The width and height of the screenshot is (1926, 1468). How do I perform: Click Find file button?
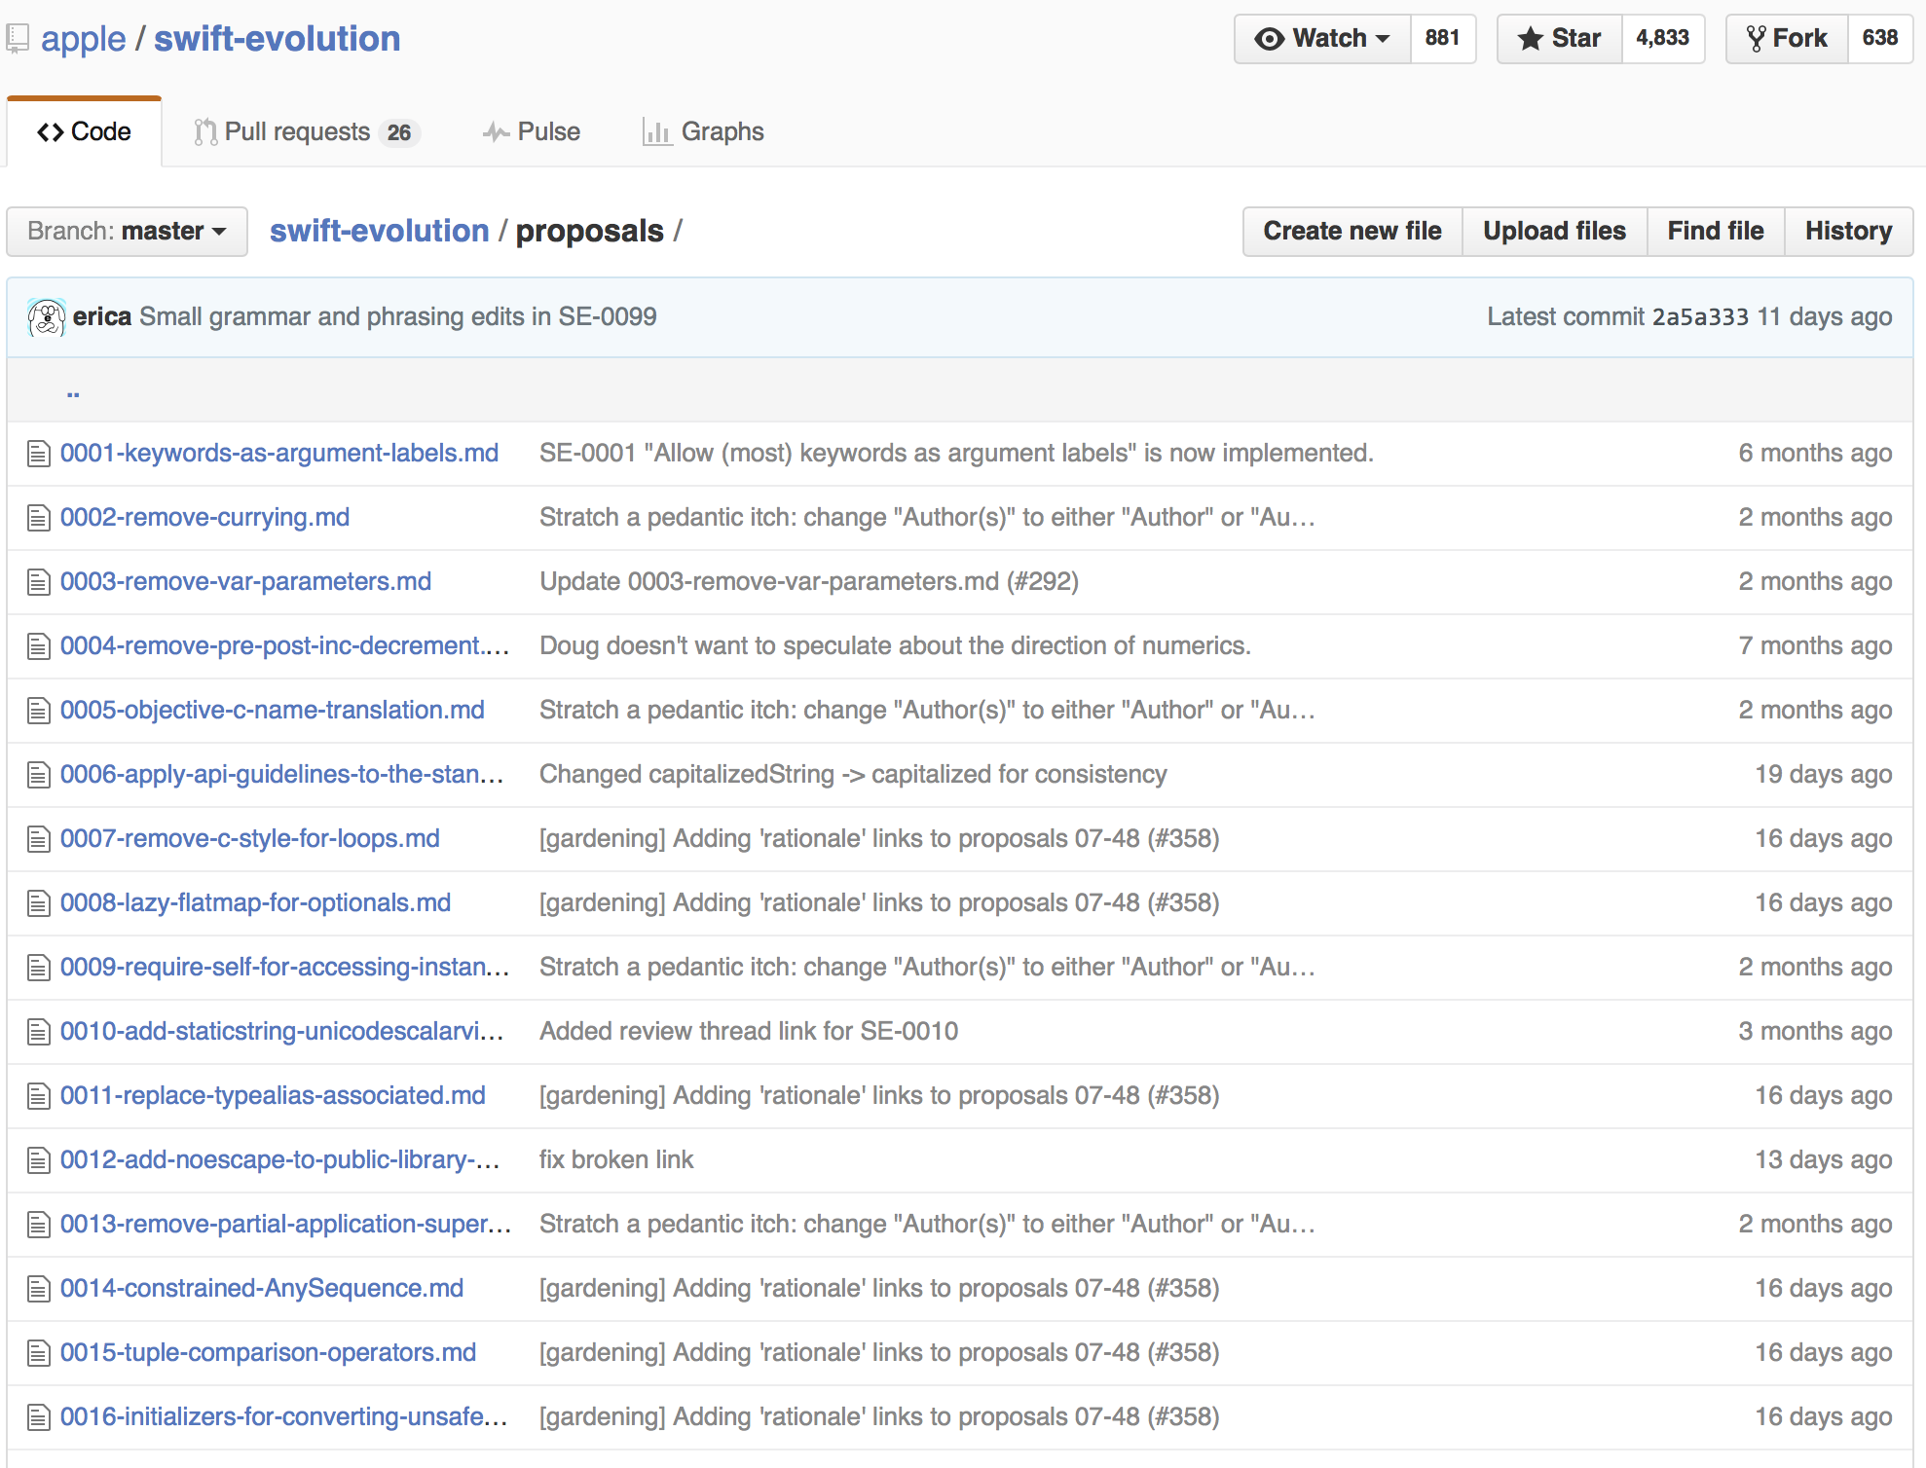(1716, 232)
